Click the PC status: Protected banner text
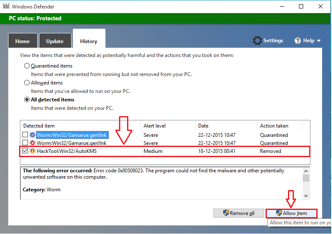The height and width of the screenshot is (234, 332). pyautogui.click(x=35, y=19)
